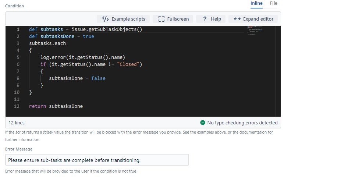
Task: Click the "12 lines" status text
Action: (17, 123)
